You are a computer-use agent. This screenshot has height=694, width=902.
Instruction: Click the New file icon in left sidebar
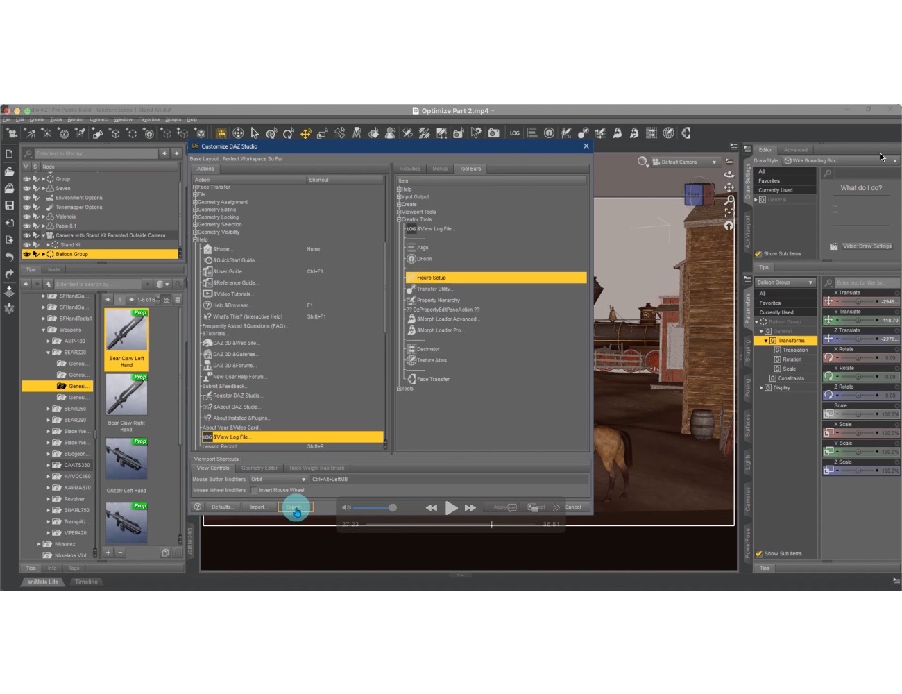pos(9,154)
